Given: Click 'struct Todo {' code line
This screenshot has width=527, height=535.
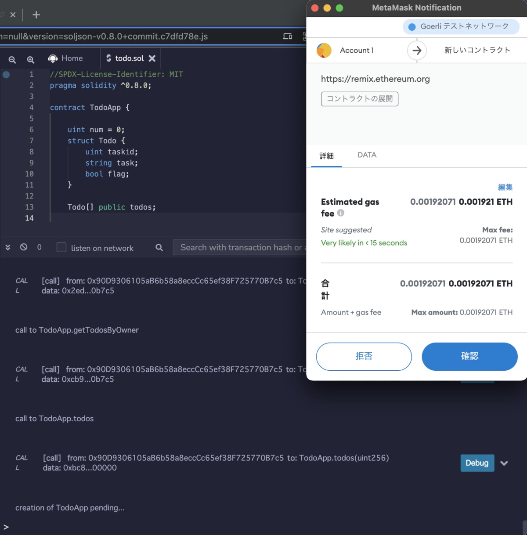Looking at the screenshot, I should (x=96, y=141).
